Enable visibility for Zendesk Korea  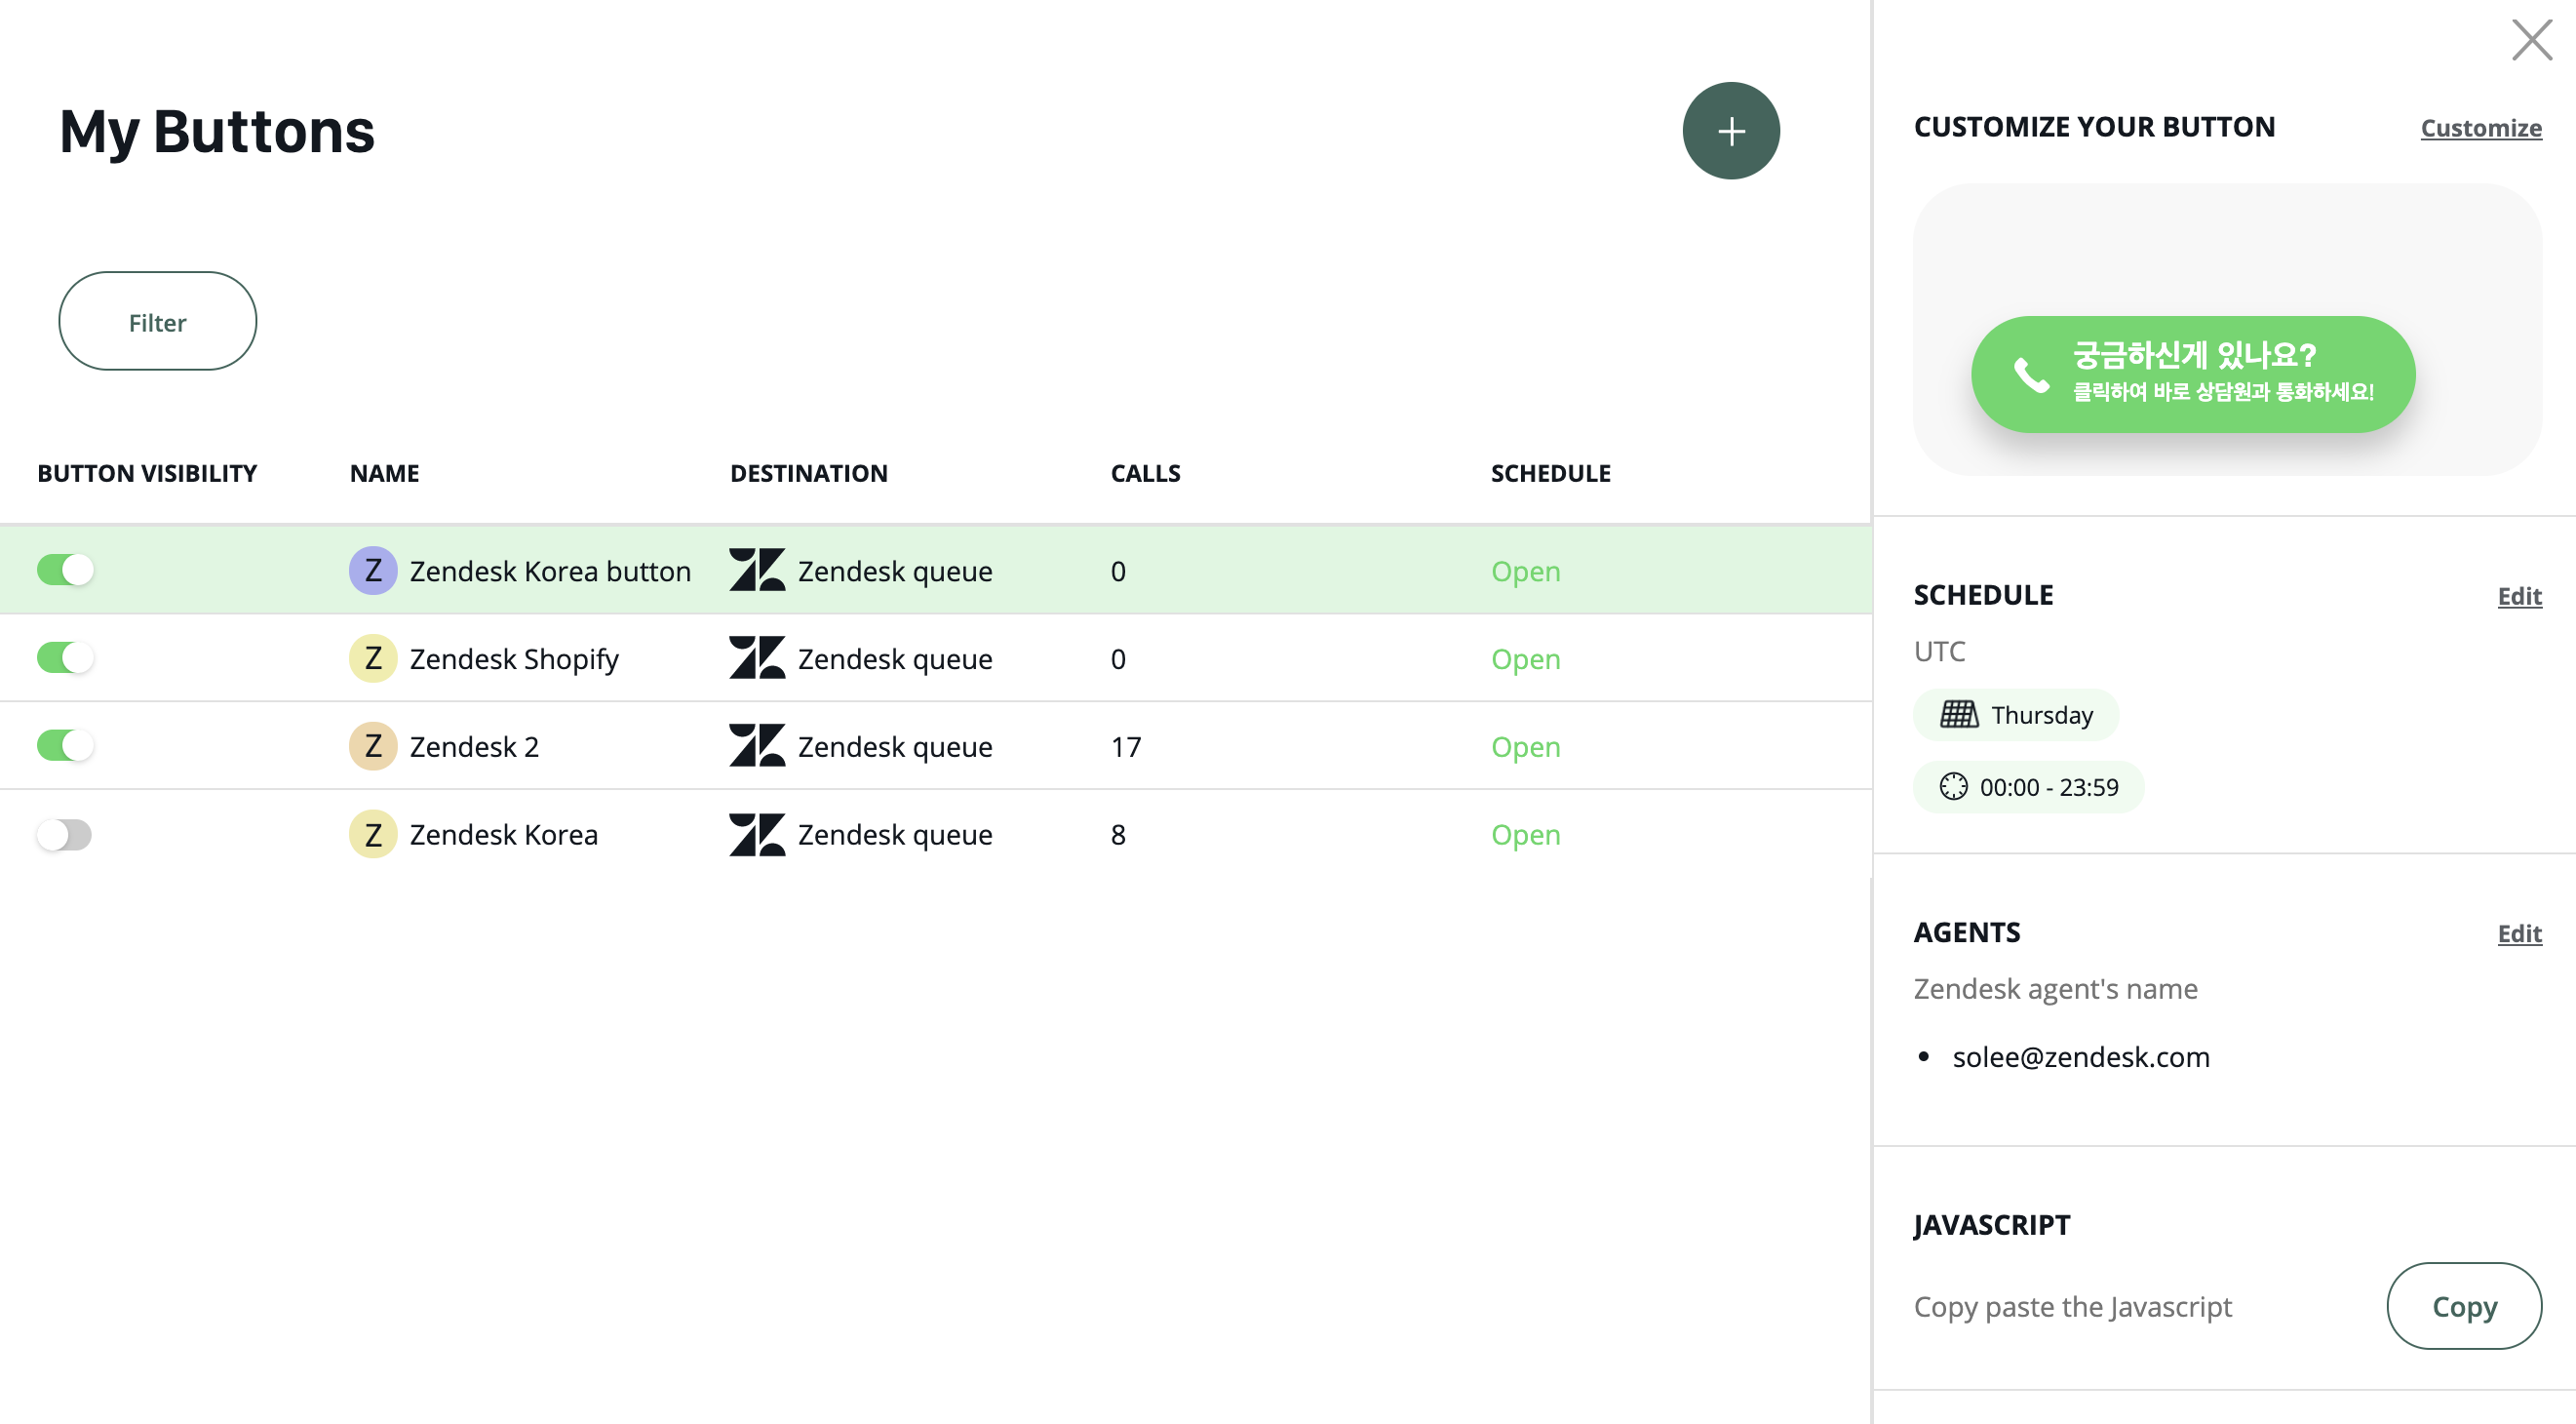65,834
